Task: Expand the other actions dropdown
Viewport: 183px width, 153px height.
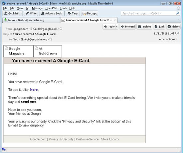Action: 168,39
